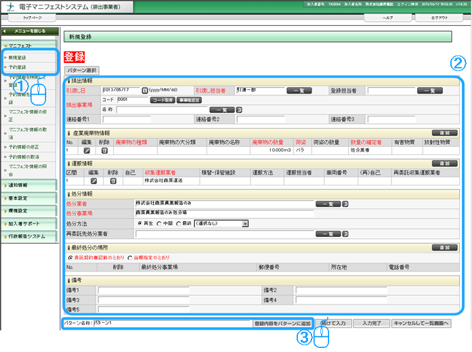Click the trash icon in waste row 1
Screen dimensions: 472x352
pos(104,150)
